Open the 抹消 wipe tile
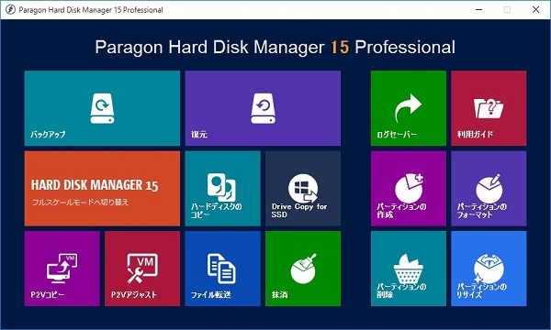 pos(303,269)
